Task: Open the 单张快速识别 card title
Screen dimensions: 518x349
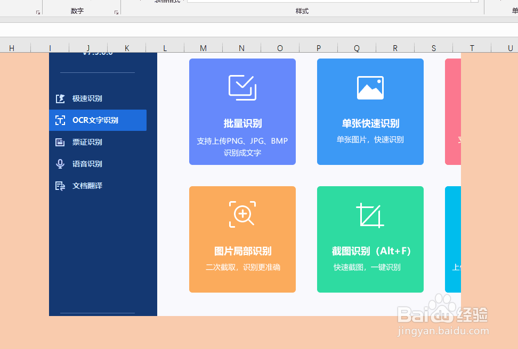Action: tap(370, 123)
